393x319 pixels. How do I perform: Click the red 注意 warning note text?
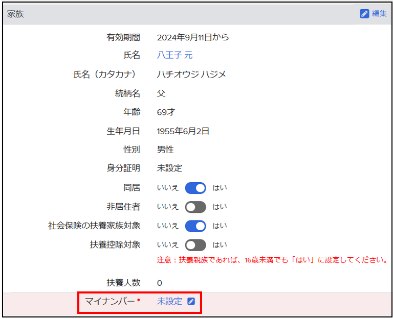point(272,260)
